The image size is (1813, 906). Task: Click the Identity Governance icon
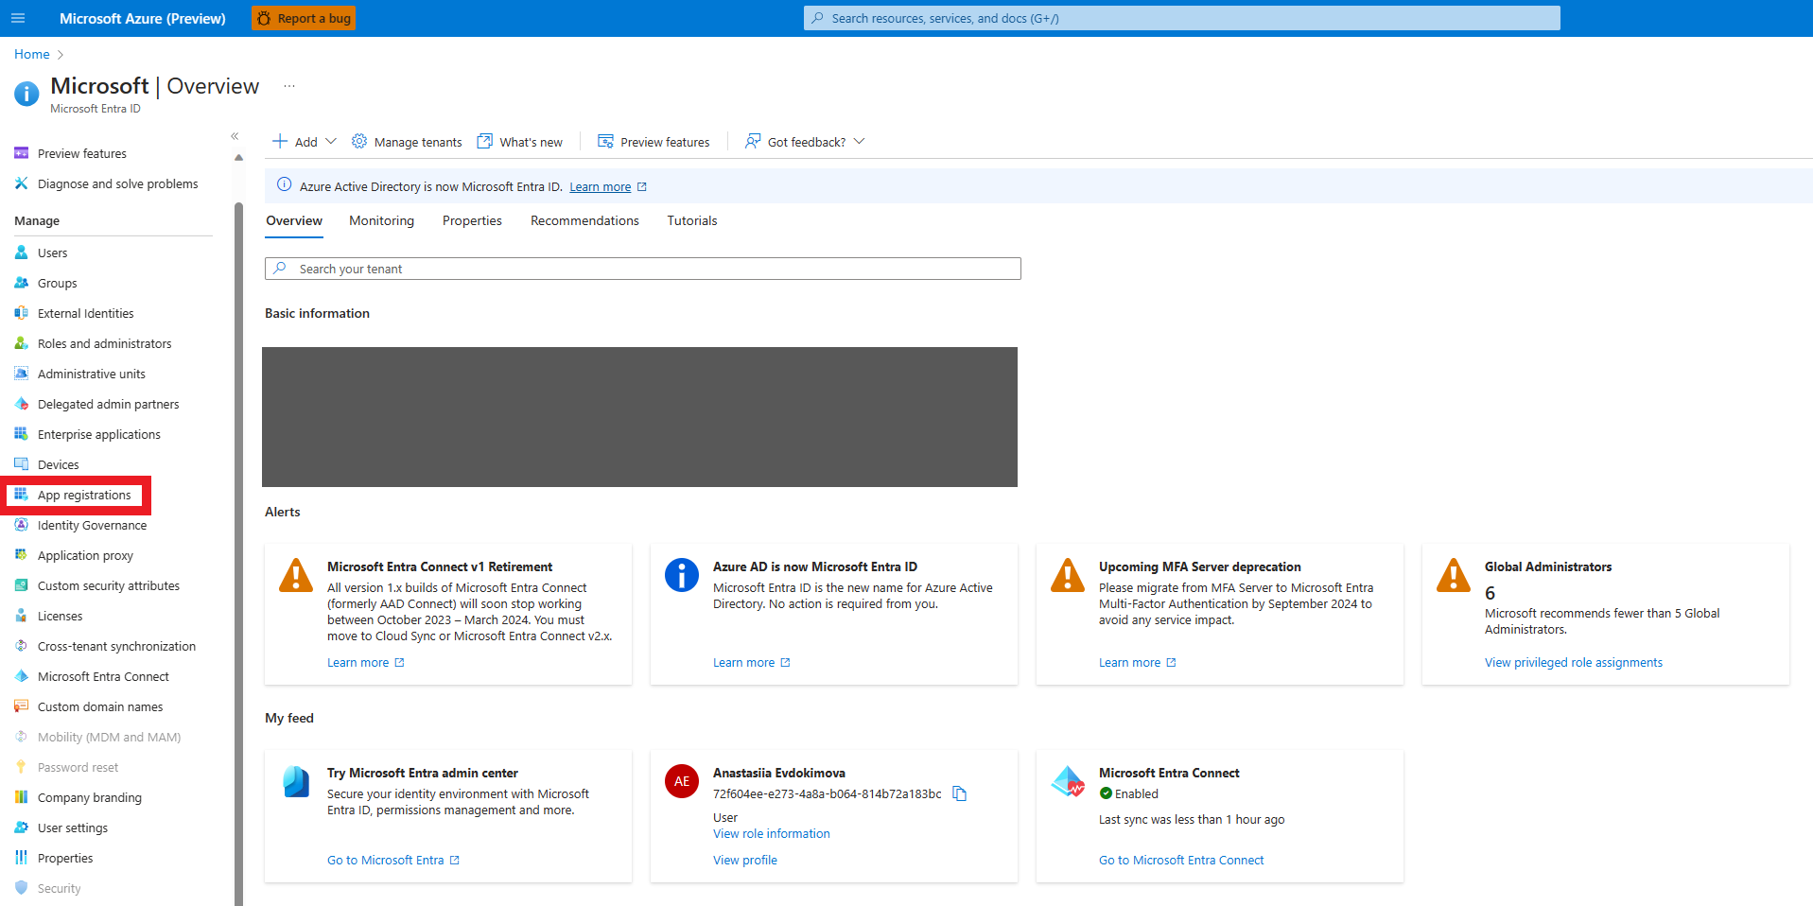[x=21, y=525]
